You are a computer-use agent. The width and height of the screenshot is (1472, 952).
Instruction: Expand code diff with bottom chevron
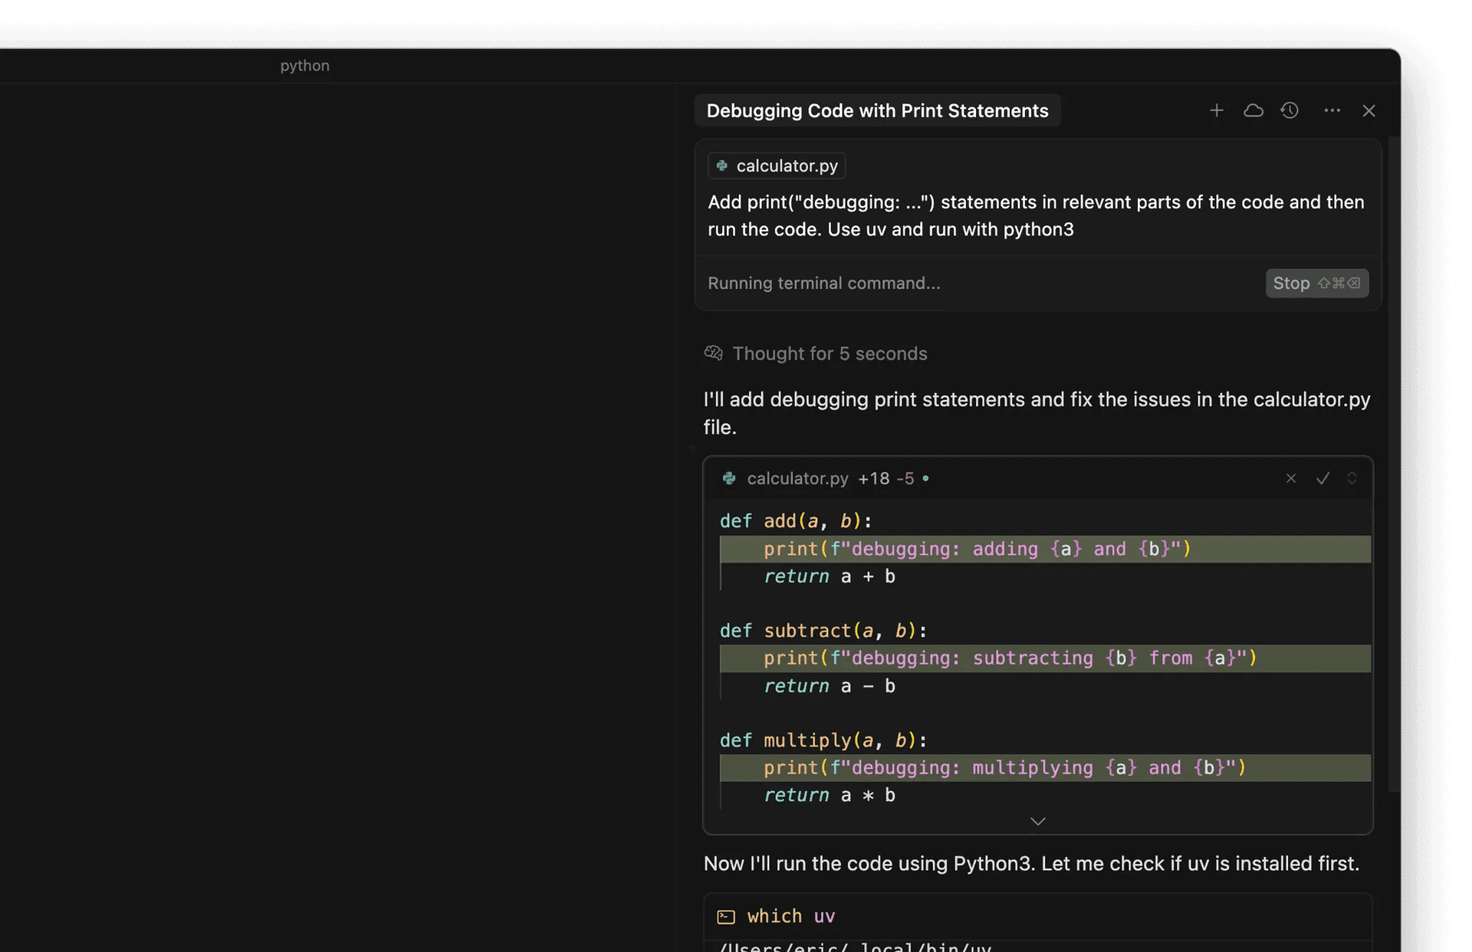pos(1037,821)
